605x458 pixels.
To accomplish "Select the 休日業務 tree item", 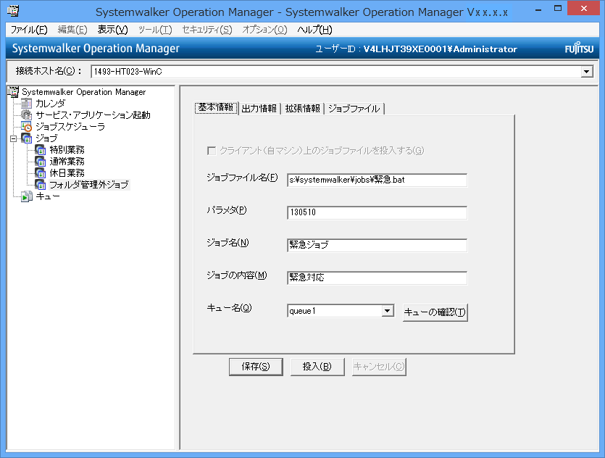I will [x=67, y=173].
